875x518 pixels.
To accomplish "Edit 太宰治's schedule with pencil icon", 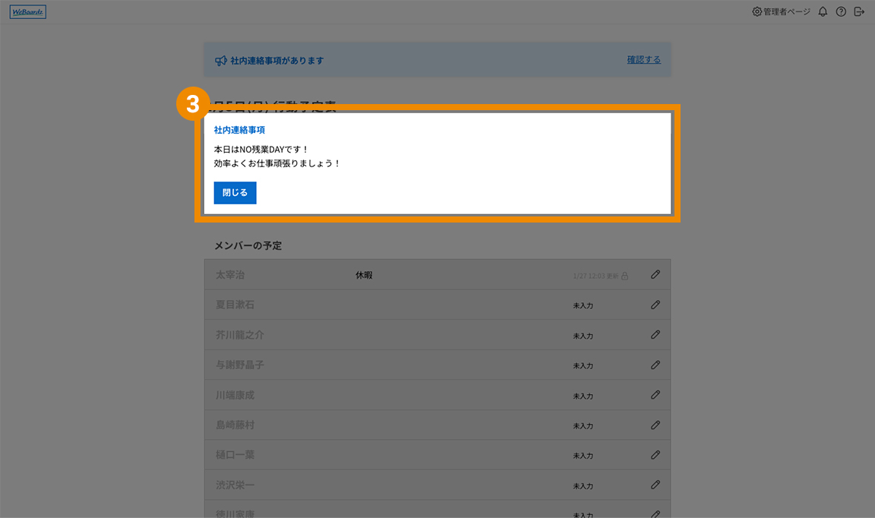I will [x=655, y=275].
